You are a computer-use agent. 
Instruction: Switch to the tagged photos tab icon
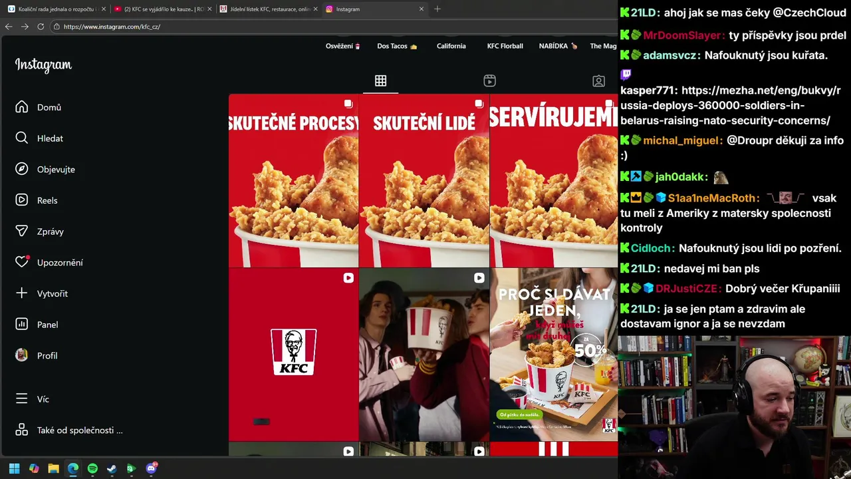[598, 80]
